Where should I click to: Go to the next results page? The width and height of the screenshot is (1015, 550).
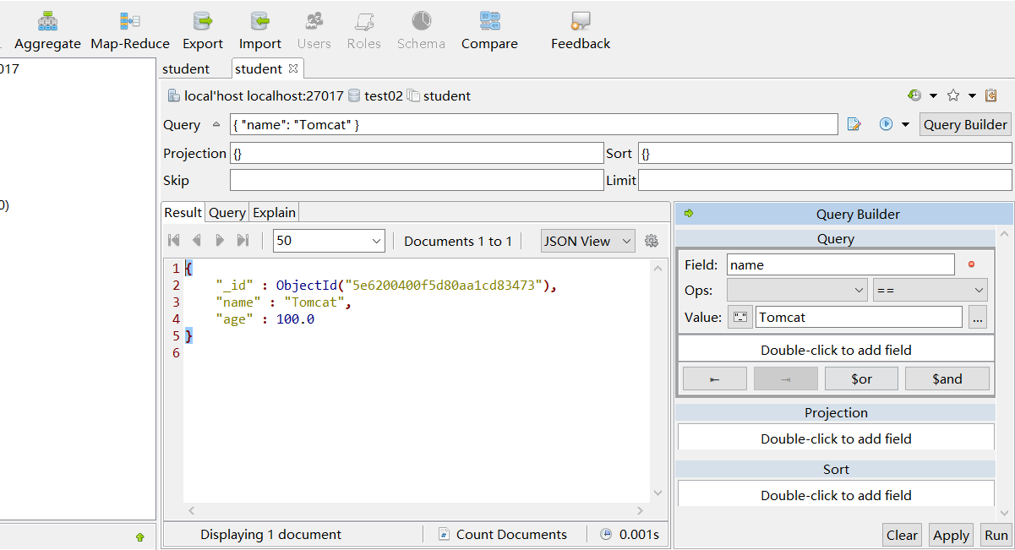click(x=220, y=240)
